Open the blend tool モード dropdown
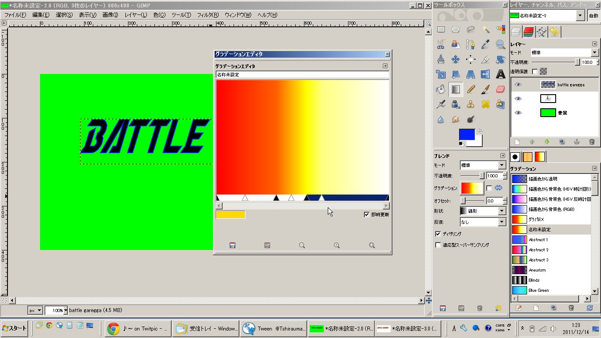The width and height of the screenshot is (601, 338). point(483,165)
